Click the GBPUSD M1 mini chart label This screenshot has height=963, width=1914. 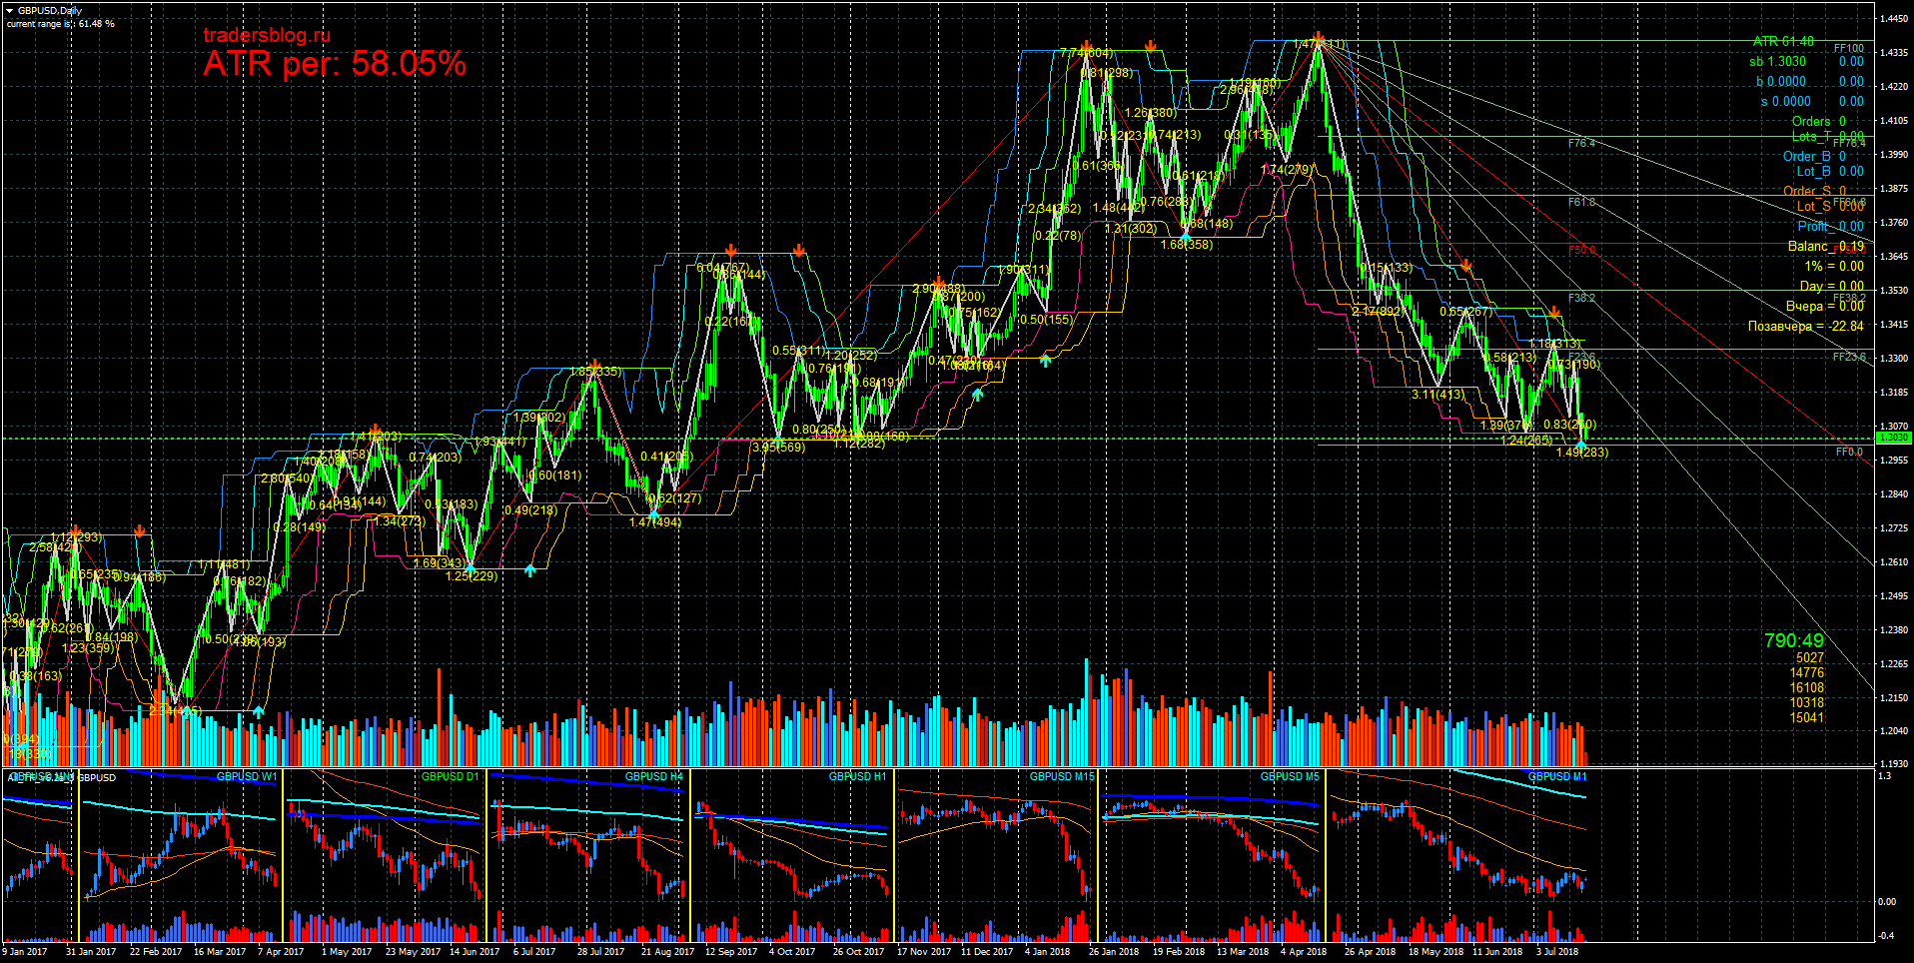click(x=1557, y=776)
